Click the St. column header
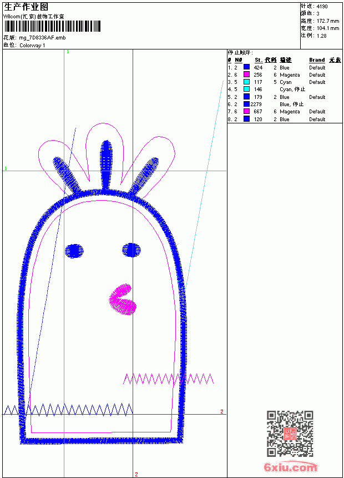This screenshot has height=478, width=344. pos(259,60)
